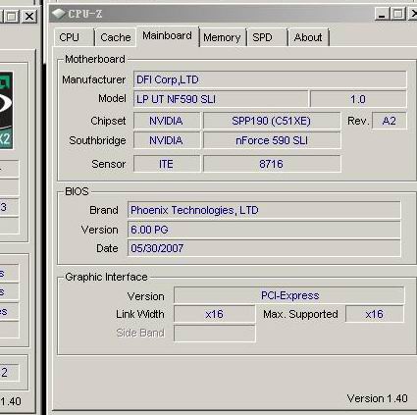Click the greyed Side Band label
Image resolution: width=417 pixels, height=415 pixels.
(140, 333)
